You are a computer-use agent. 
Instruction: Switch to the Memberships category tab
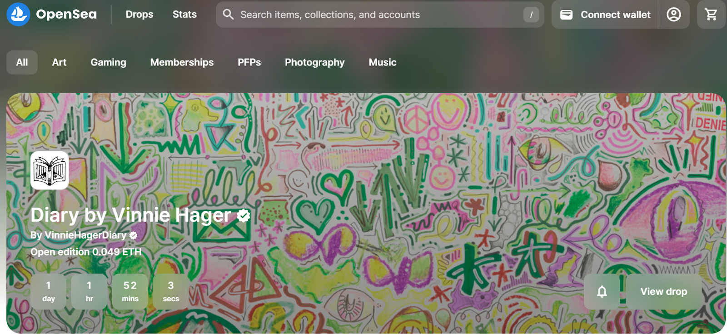[182, 62]
